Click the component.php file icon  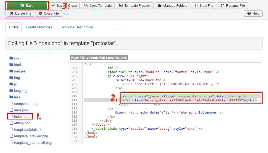(x=11, y=104)
